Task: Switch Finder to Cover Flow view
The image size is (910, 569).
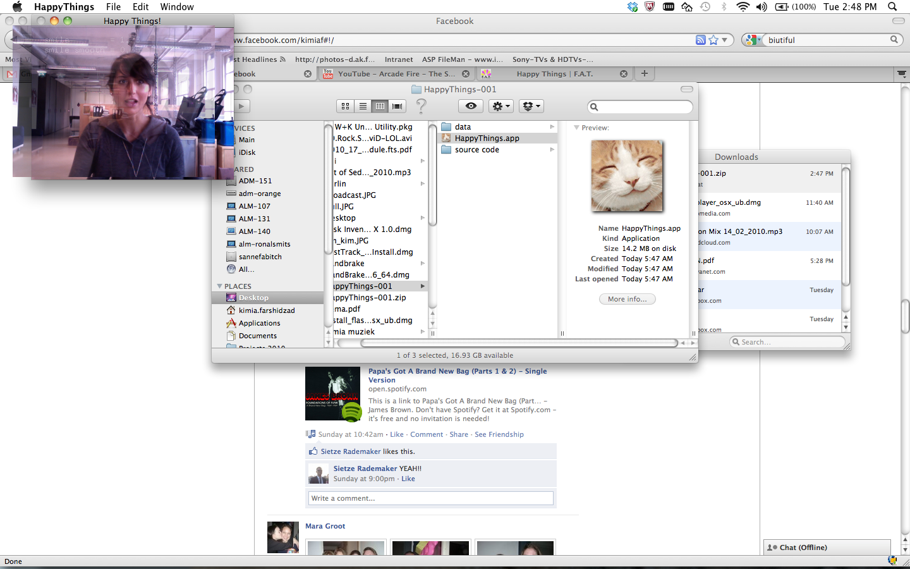Action: [x=397, y=106]
